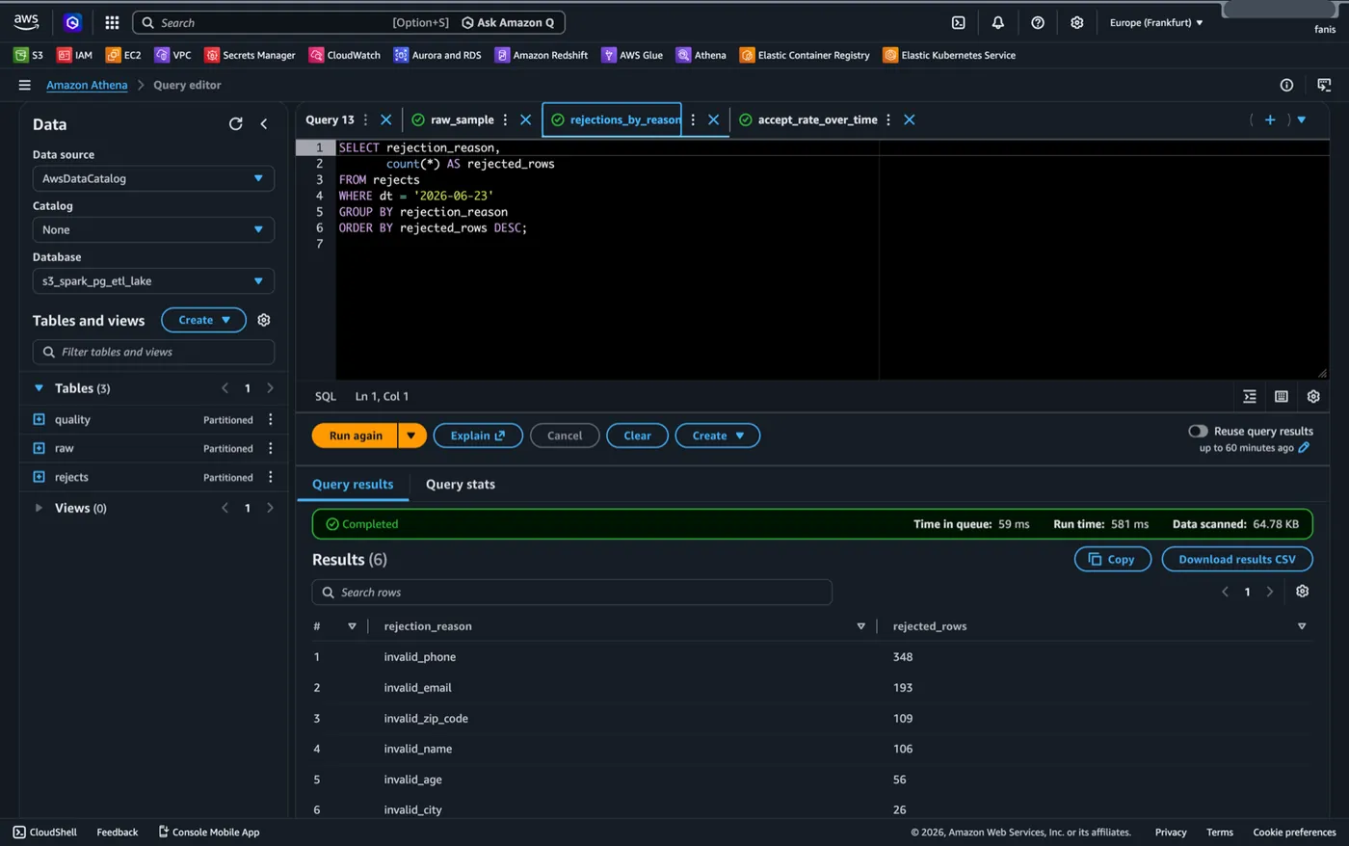Switch to the raw_sample tab
Screen dimensions: 1349x846
click(454, 119)
